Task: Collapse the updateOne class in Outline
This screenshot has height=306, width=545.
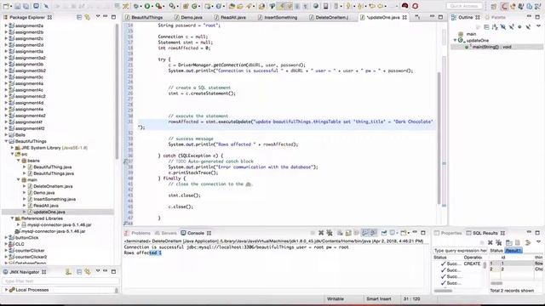Action: tap(455, 40)
